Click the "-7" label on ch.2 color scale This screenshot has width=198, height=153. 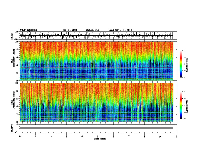point(184,119)
